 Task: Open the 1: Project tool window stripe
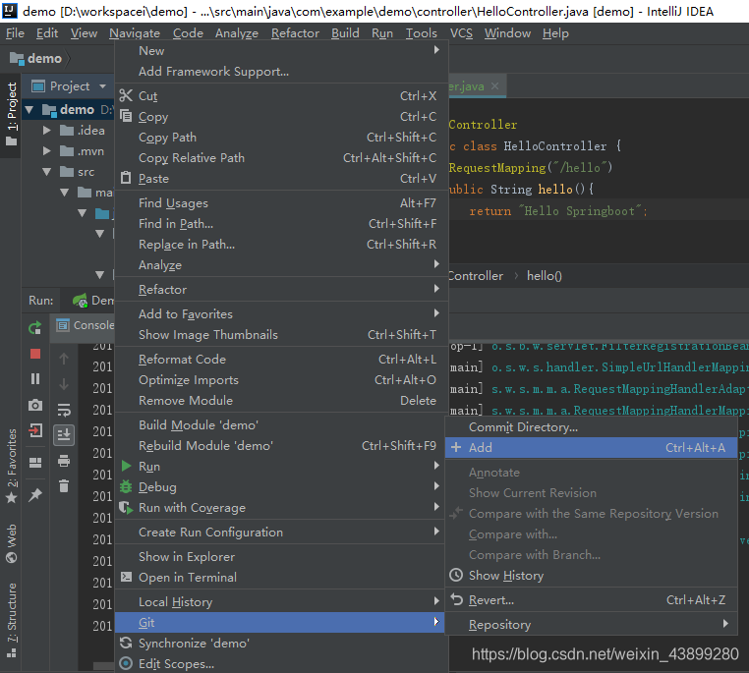pos(11,114)
